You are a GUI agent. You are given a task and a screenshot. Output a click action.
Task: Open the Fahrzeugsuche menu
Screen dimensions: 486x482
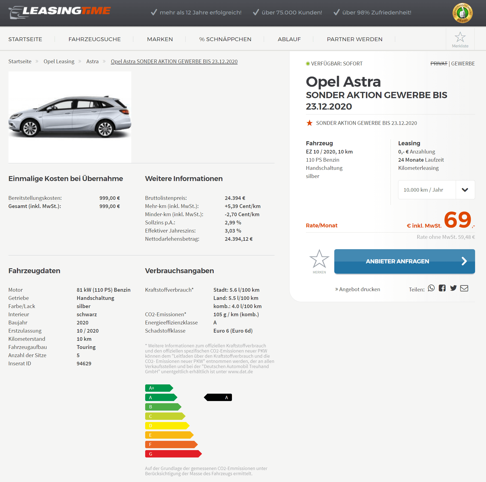pos(94,39)
